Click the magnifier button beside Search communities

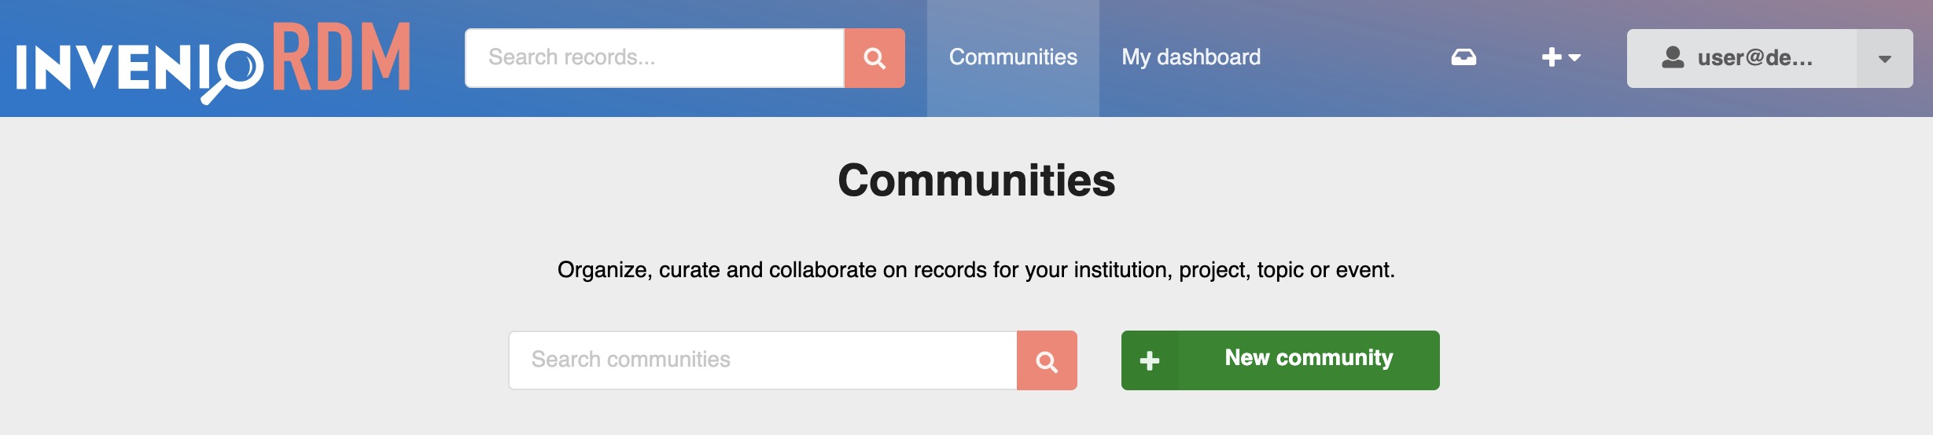point(1047,360)
